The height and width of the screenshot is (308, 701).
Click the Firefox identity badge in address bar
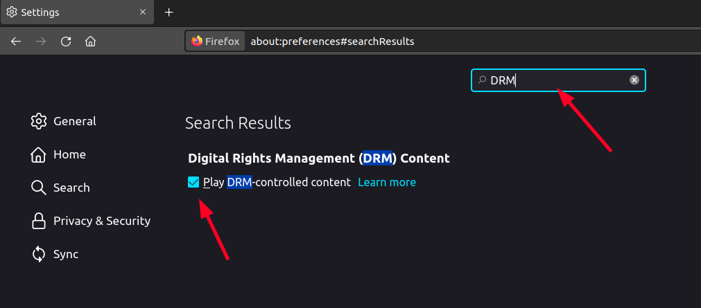[x=216, y=42]
